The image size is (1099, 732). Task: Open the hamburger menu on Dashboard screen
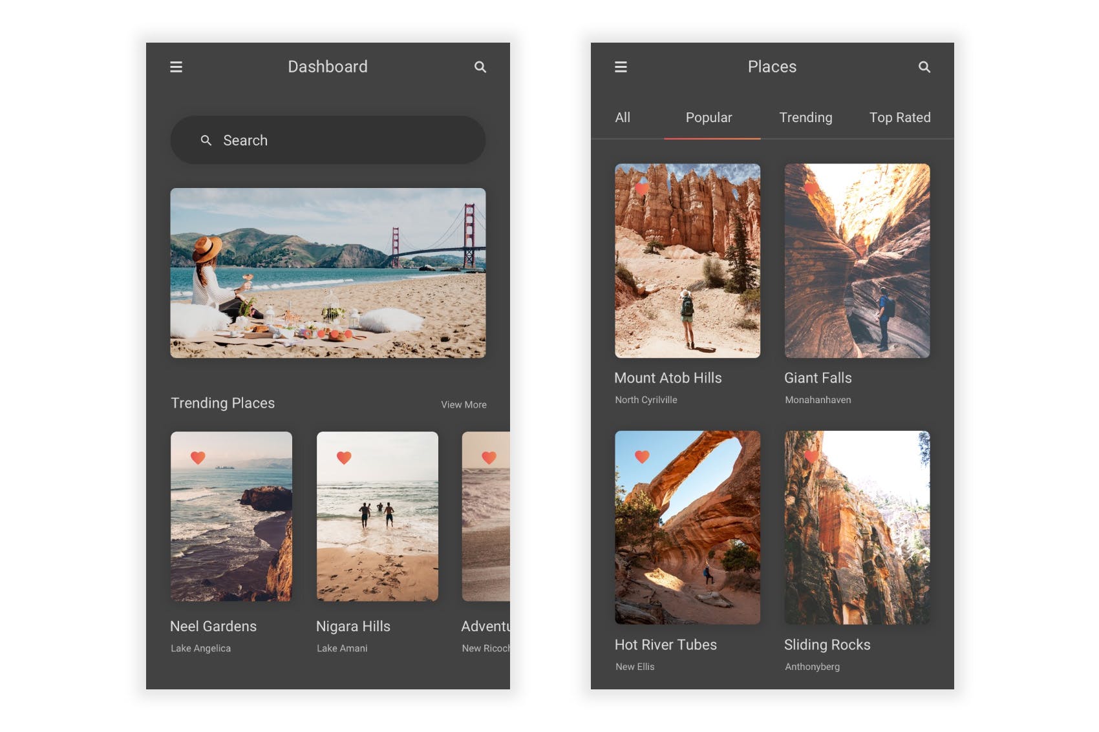tap(176, 67)
